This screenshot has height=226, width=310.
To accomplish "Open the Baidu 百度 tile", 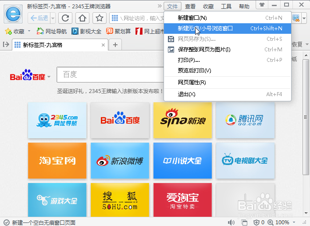I will (x=120, y=120).
